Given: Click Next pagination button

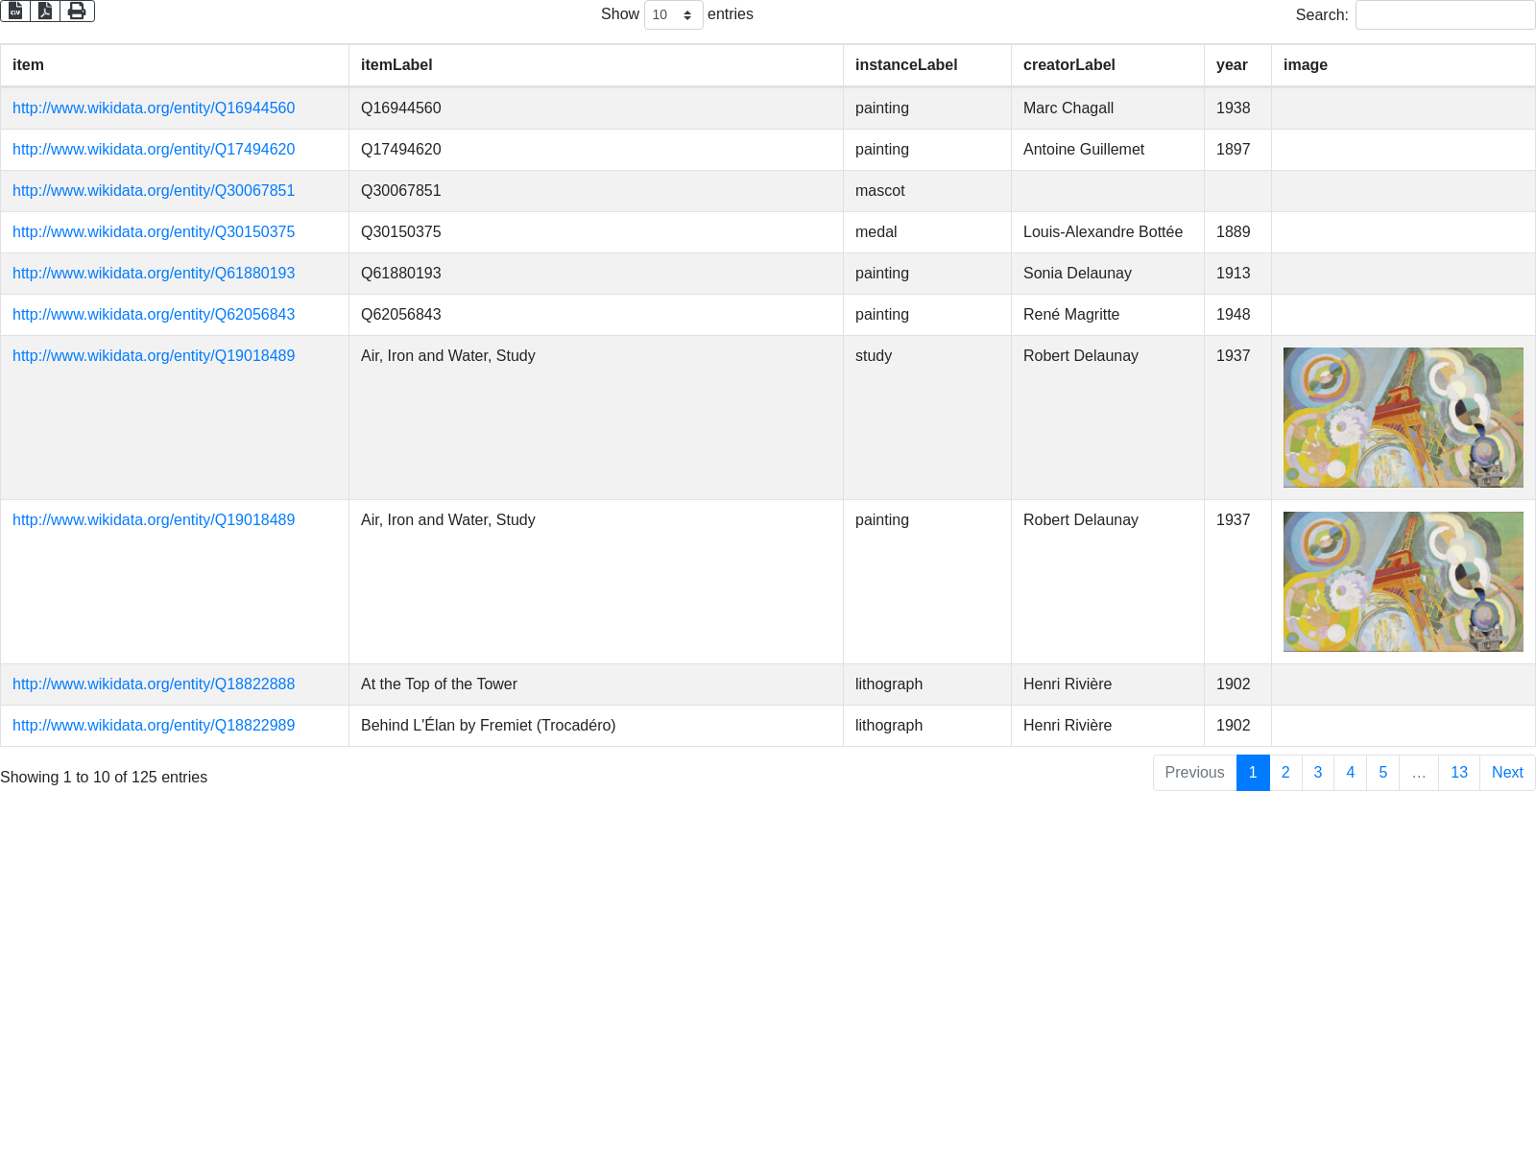Looking at the screenshot, I should 1506,773.
